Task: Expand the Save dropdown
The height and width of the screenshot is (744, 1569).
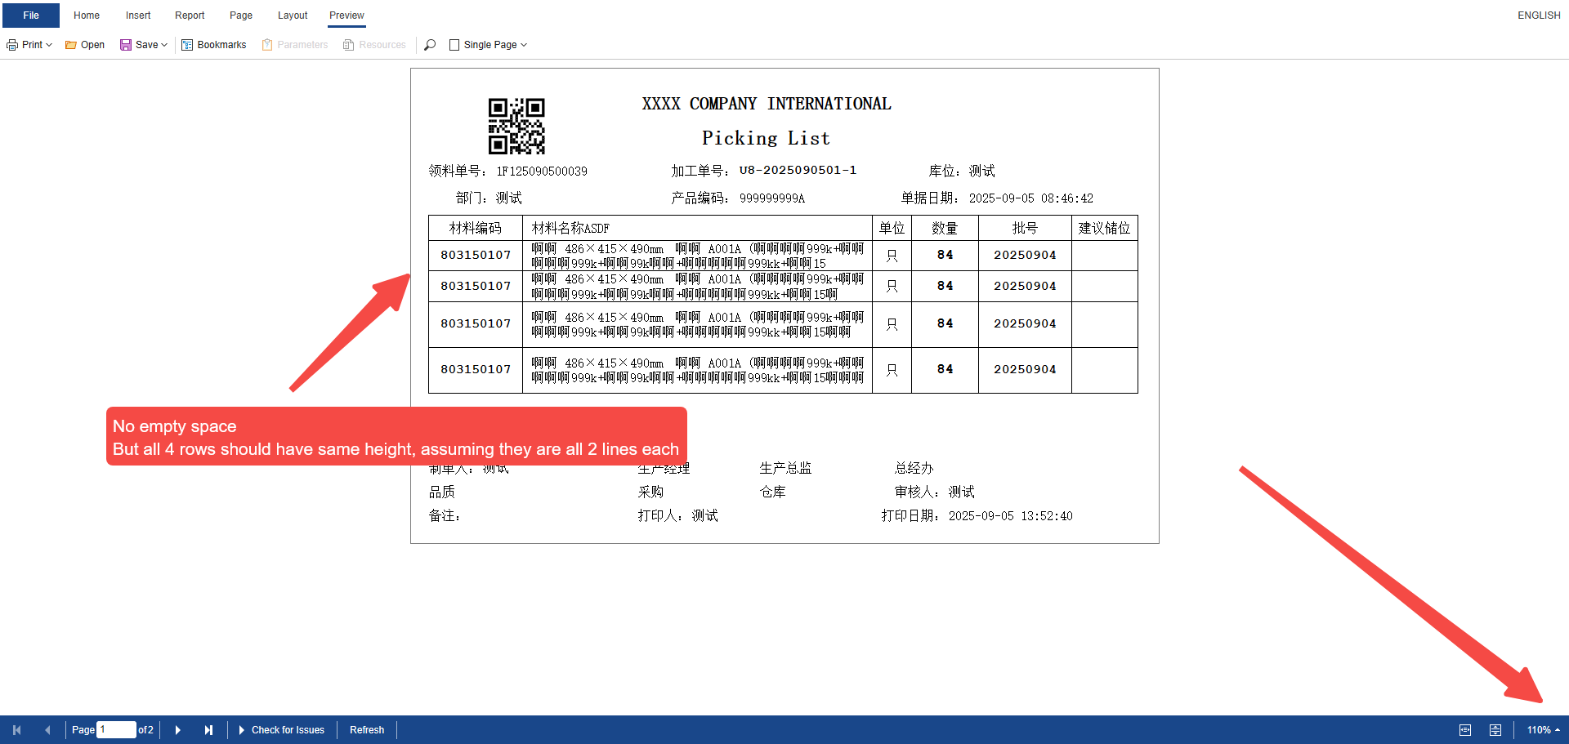Action: point(144,45)
